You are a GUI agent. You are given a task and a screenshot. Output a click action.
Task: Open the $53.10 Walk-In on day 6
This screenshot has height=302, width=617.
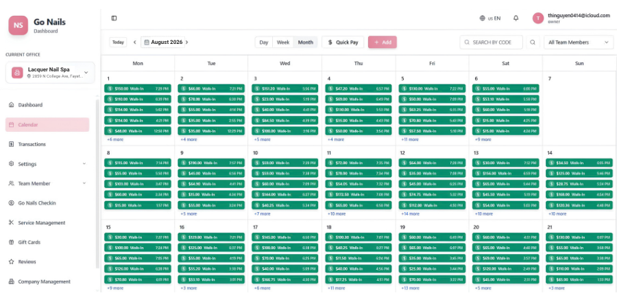506,100
